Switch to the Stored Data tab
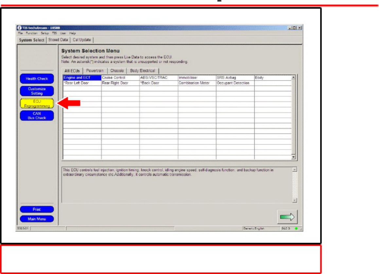The image size is (379, 274). click(58, 40)
